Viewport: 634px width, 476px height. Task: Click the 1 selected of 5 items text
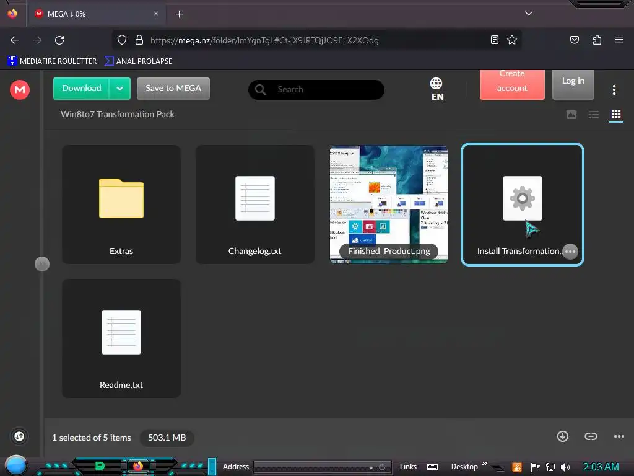point(92,438)
